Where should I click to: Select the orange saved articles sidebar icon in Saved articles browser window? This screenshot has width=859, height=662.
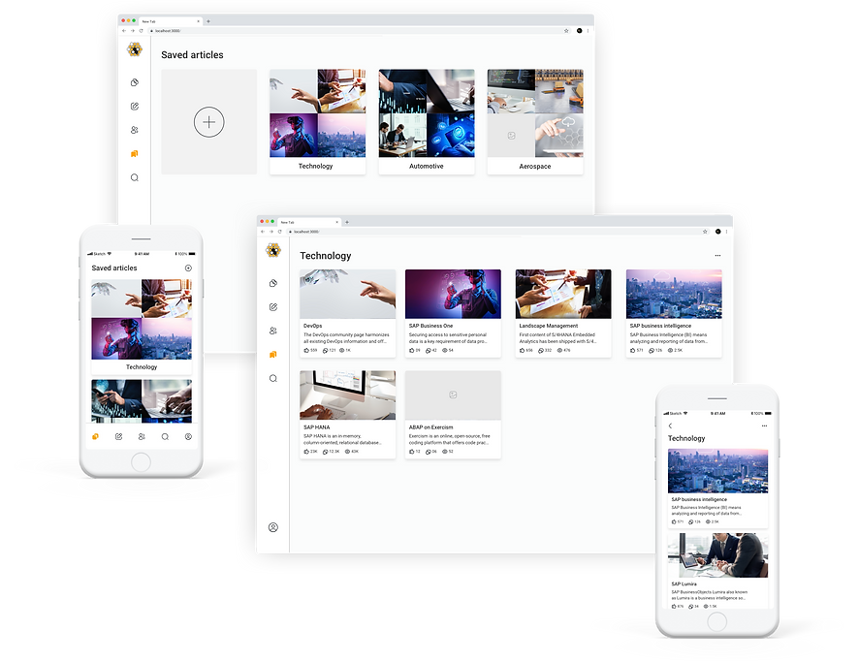pyautogui.click(x=134, y=154)
